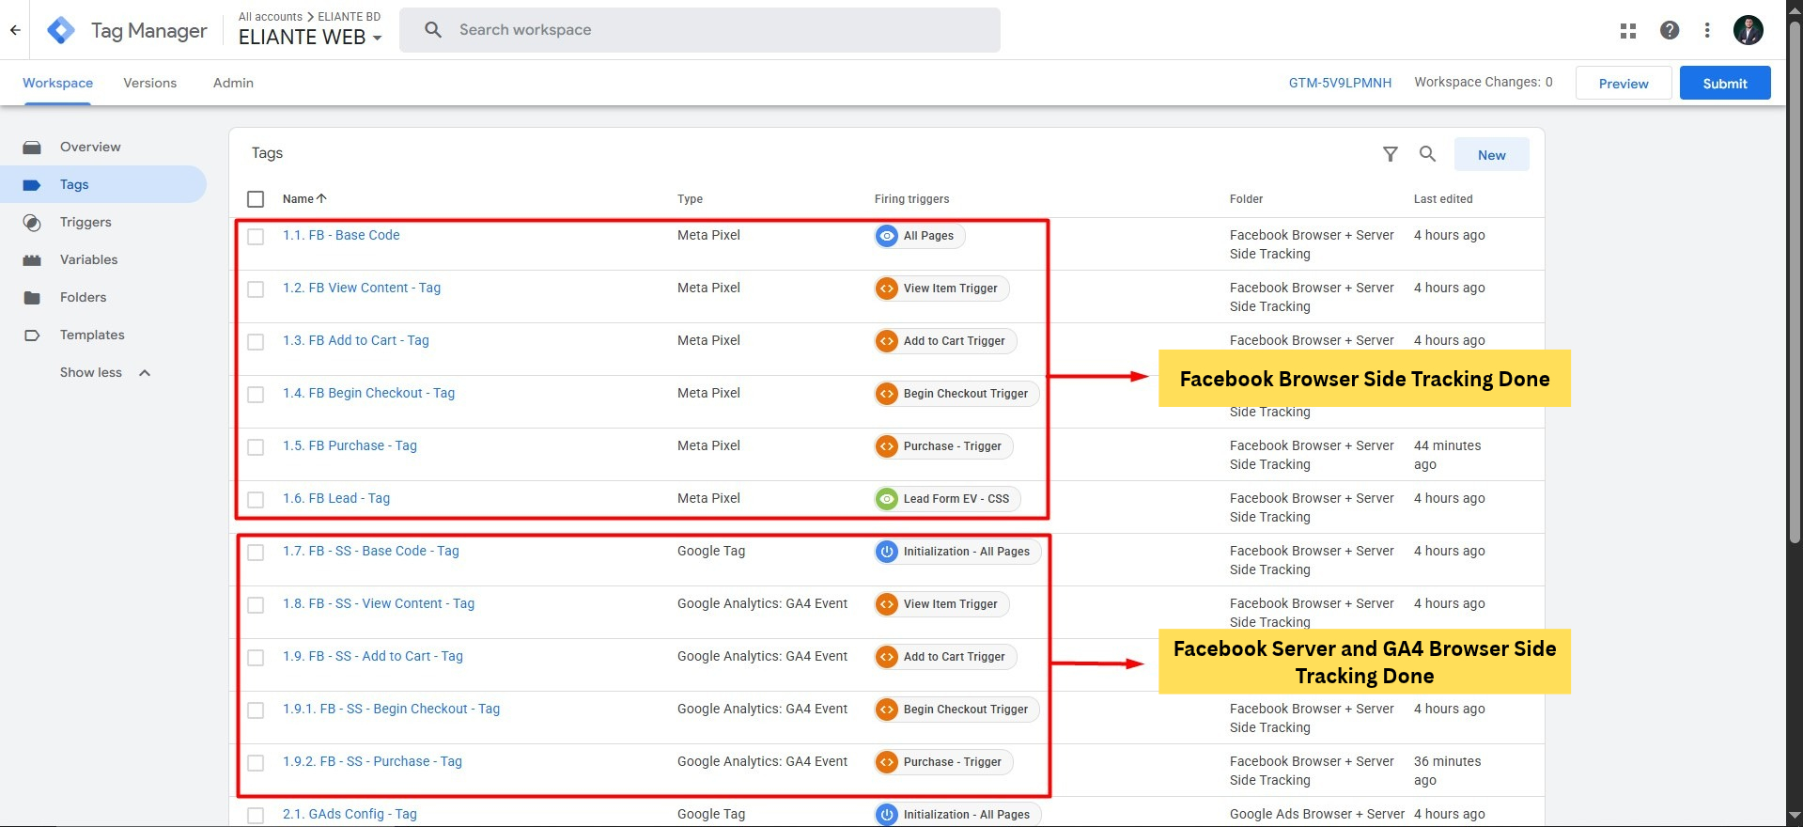The width and height of the screenshot is (1803, 827).
Task: Check the 1.2. FB View Content checkbox
Action: coord(256,289)
